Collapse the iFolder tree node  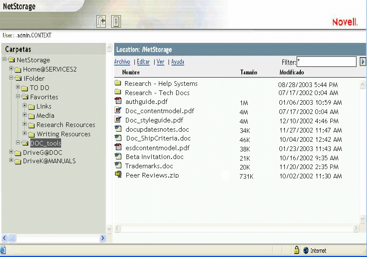pyautogui.click(x=11, y=77)
